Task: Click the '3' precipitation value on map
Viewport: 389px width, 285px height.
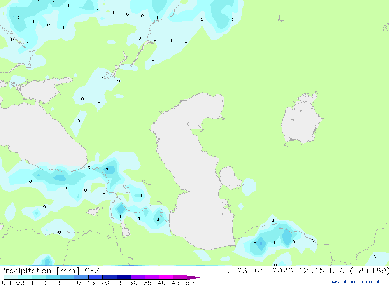Action: click(x=107, y=170)
